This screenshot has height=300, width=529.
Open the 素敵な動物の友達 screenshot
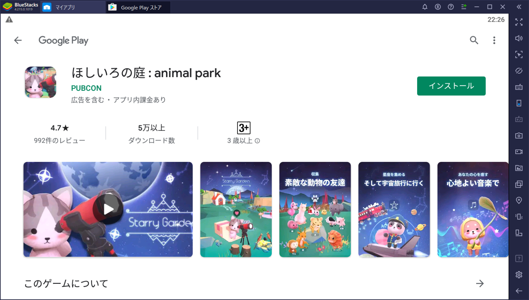click(x=315, y=210)
